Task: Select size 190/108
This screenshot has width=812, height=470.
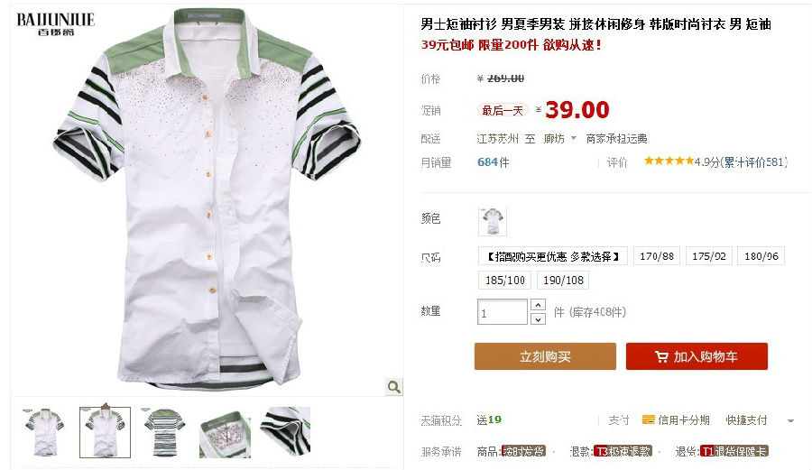Action: [563, 280]
